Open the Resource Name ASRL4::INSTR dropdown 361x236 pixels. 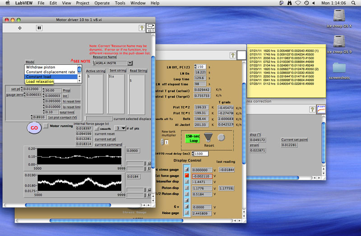(x=130, y=64)
